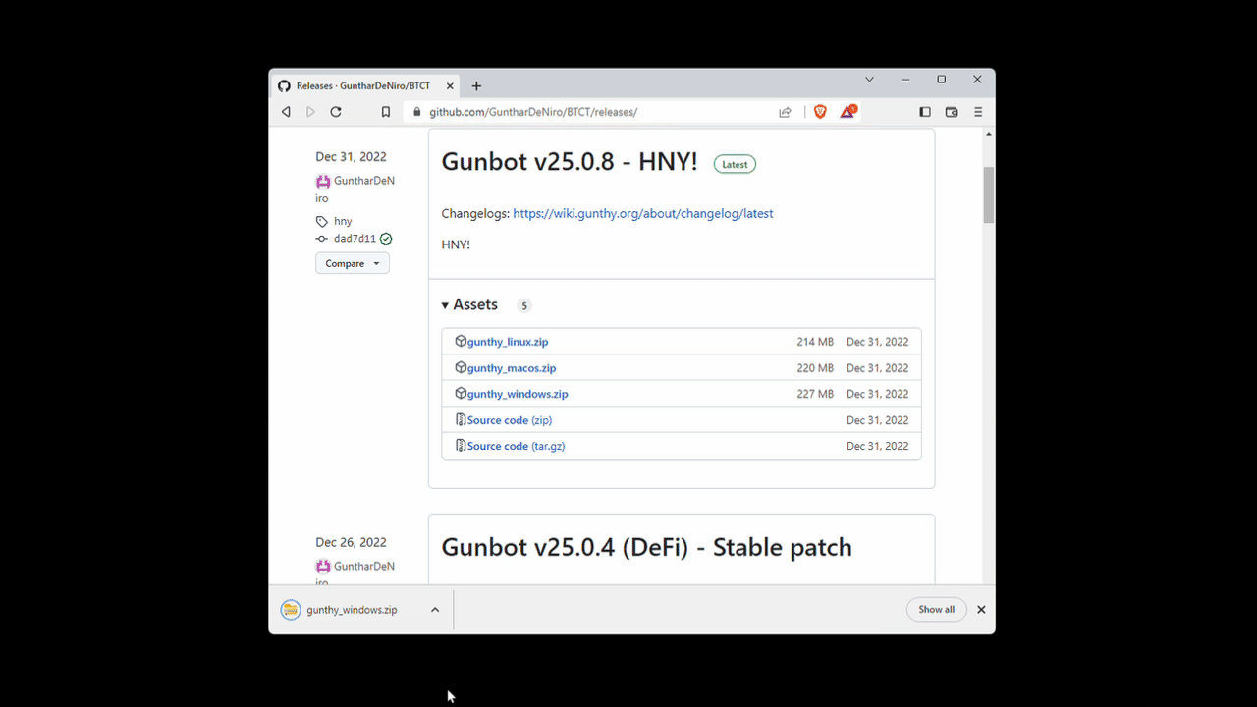Click the browser back arrow

pos(286,112)
